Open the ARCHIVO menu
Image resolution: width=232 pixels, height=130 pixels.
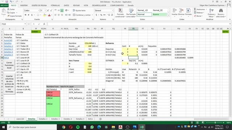click(4, 5)
